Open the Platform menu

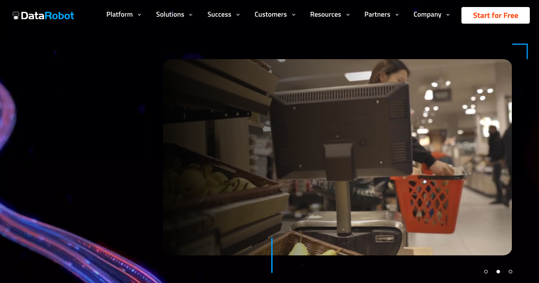120,14
